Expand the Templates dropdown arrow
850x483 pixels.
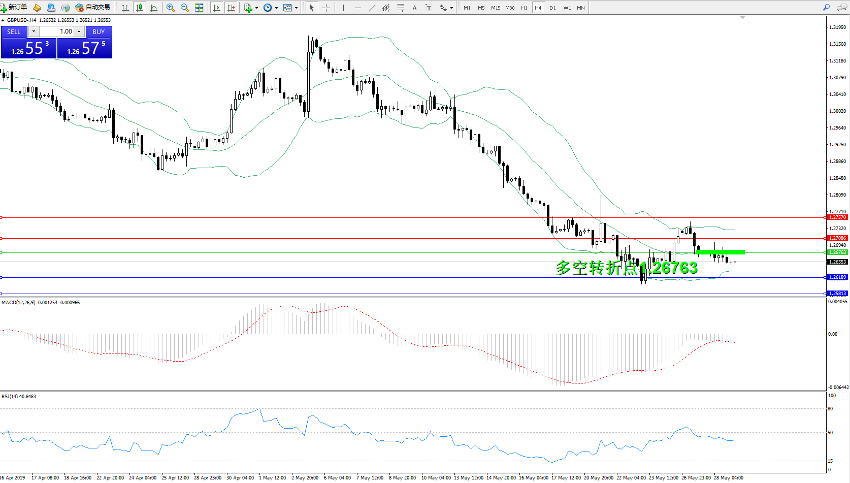click(x=296, y=8)
